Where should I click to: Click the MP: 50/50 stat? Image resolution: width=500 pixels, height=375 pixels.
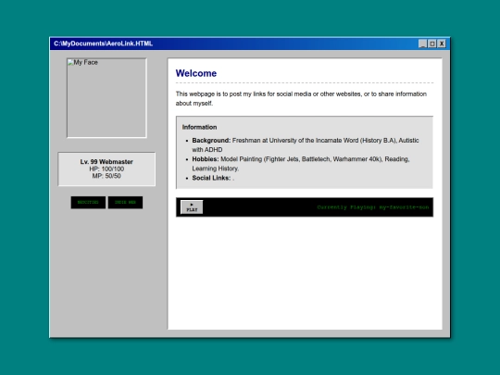(x=106, y=176)
